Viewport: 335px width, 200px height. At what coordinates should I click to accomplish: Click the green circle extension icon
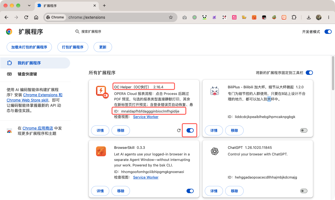tap(195, 17)
